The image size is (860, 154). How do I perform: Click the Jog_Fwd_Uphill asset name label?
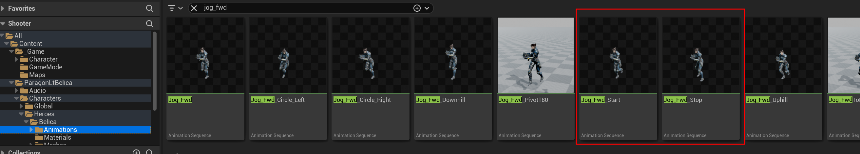(767, 100)
